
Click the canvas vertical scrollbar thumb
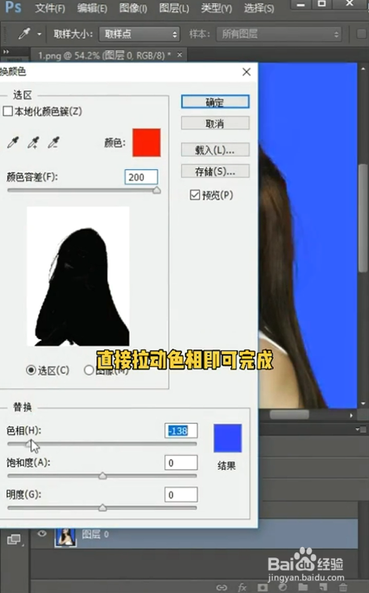click(363, 218)
